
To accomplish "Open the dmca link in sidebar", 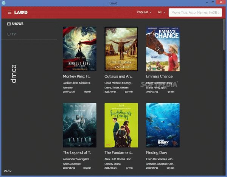I will tap(14, 74).
